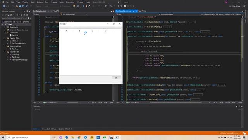
Task: Click the Windows Start button
Action: click(x=3, y=137)
